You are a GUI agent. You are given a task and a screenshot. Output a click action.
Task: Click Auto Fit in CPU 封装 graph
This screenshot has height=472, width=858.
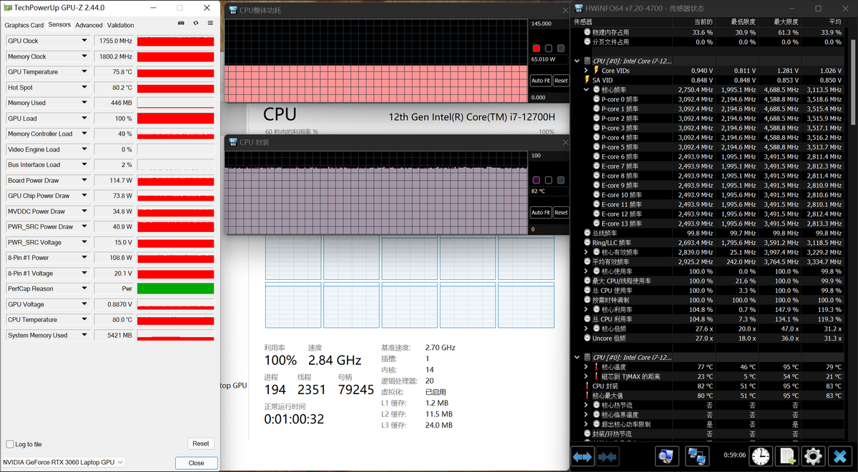541,212
